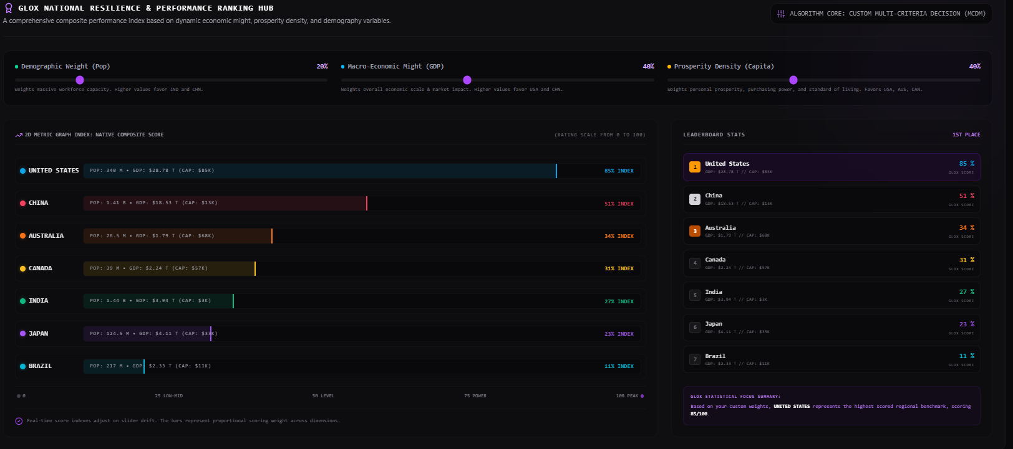Click the 34% INDEX value for Australia
This screenshot has height=449, width=1013.
point(619,236)
